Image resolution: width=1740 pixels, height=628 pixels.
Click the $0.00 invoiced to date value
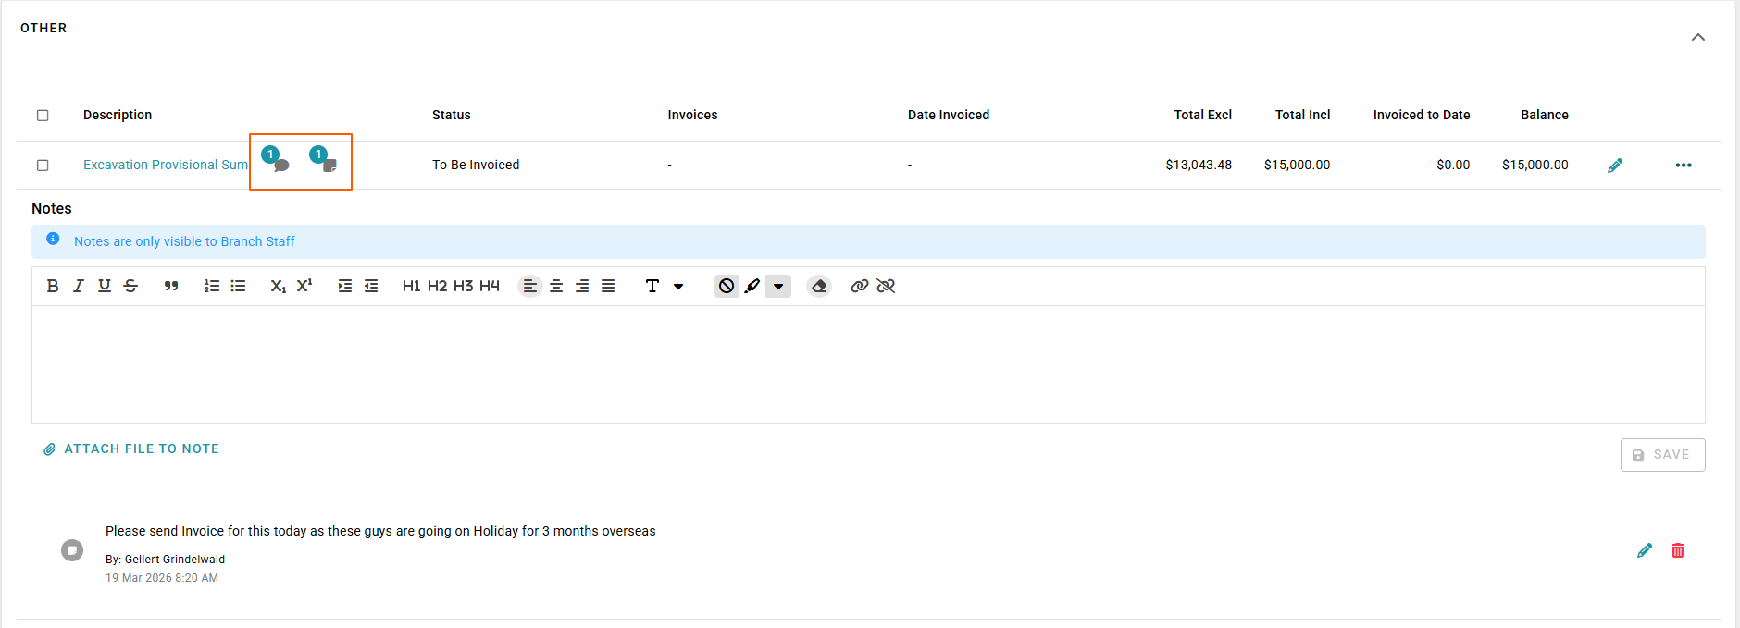point(1453,165)
